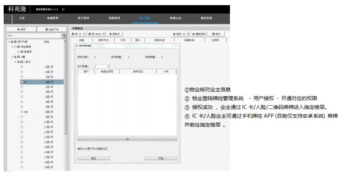Uncheck the 2层1号 row checkbox
The width and height of the screenshot is (344, 172).
[22, 82]
